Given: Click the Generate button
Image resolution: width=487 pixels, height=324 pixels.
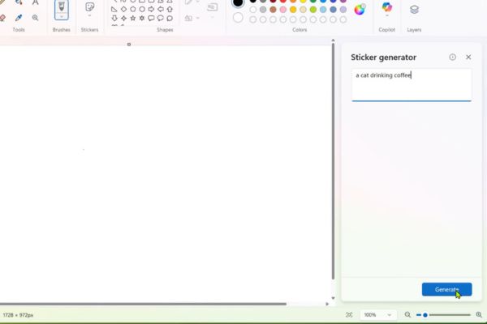Looking at the screenshot, I should 446,289.
